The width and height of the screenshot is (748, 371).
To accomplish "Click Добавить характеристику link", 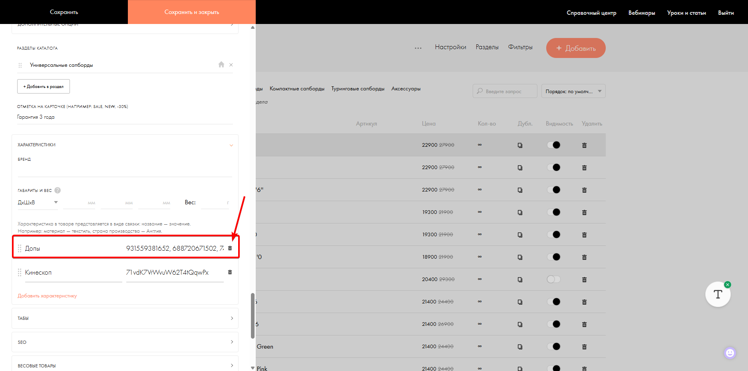I will (x=47, y=296).
